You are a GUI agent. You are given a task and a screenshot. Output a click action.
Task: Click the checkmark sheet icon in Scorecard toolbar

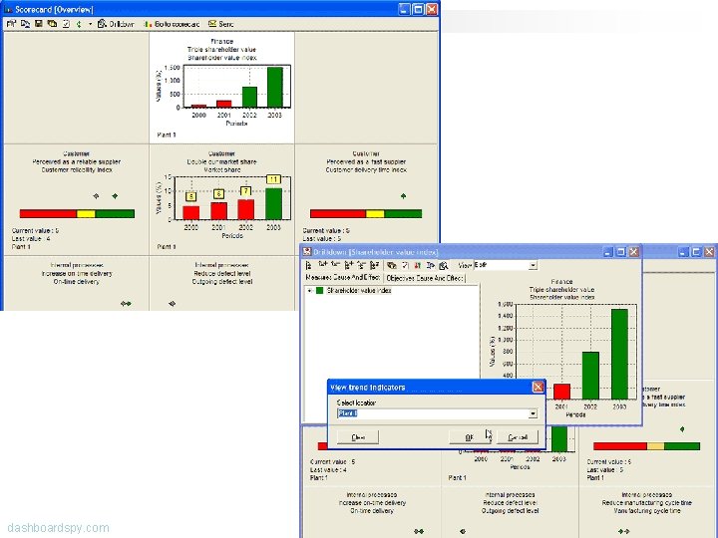click(67, 24)
